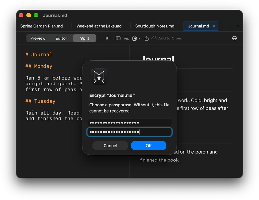The width and height of the screenshot is (259, 200).
Task: Toggle bold formatting in toolbar
Action: pos(107,38)
